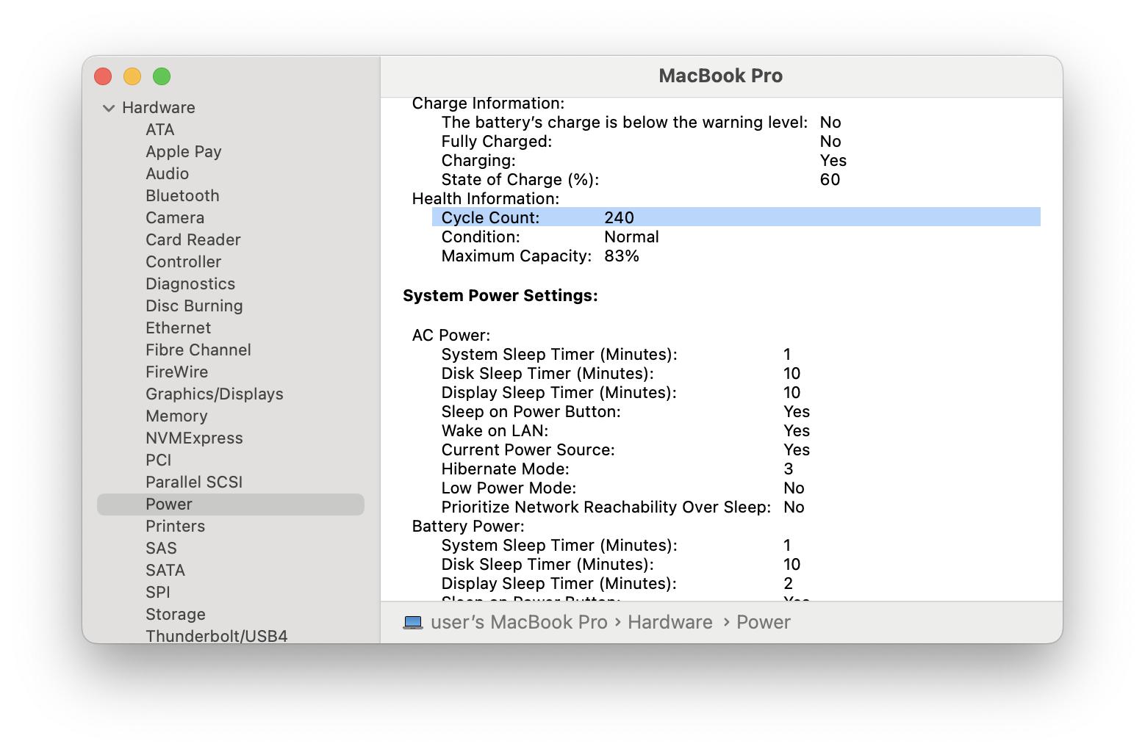
Task: Click Power at end of path bar
Action: pyautogui.click(x=763, y=623)
